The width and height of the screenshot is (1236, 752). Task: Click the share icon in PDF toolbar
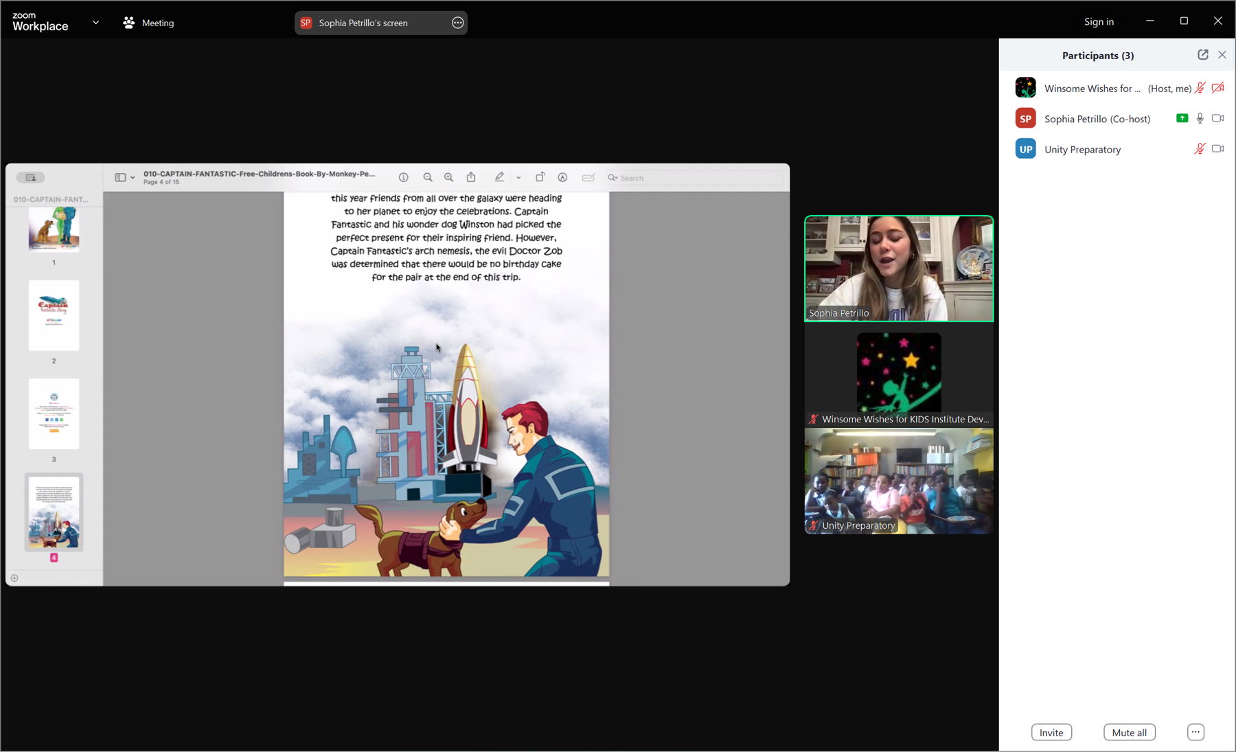click(x=471, y=177)
